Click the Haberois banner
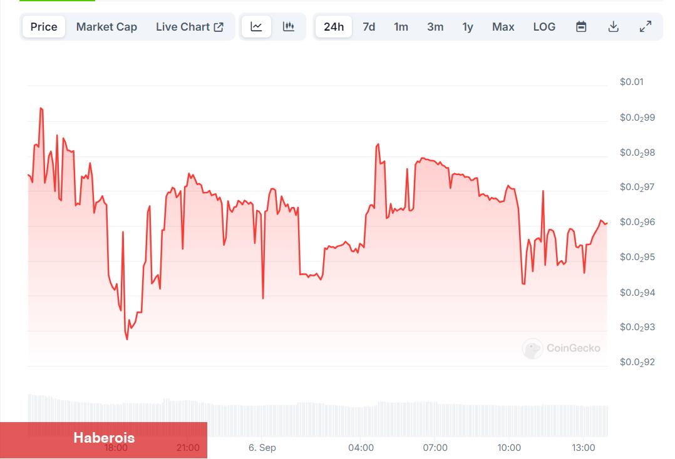The width and height of the screenshot is (675, 459). (x=103, y=440)
